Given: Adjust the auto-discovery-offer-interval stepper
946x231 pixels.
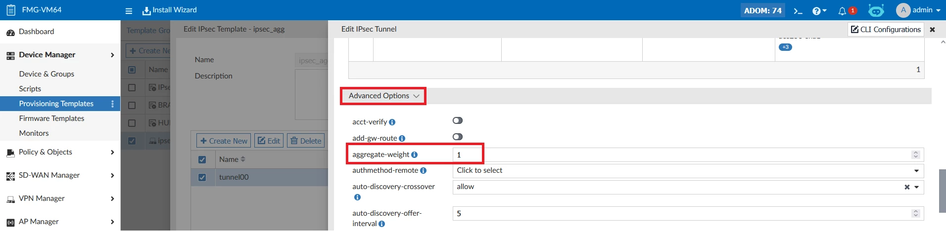Looking at the screenshot, I should [916, 214].
